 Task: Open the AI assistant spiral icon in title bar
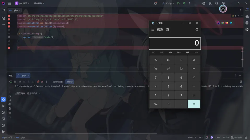[x=204, y=3]
